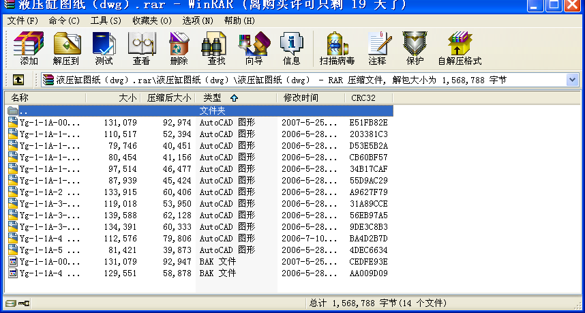This screenshot has height=313, width=585.
Task: Click the 保护 (Protect) toolbar icon
Action: (414, 48)
